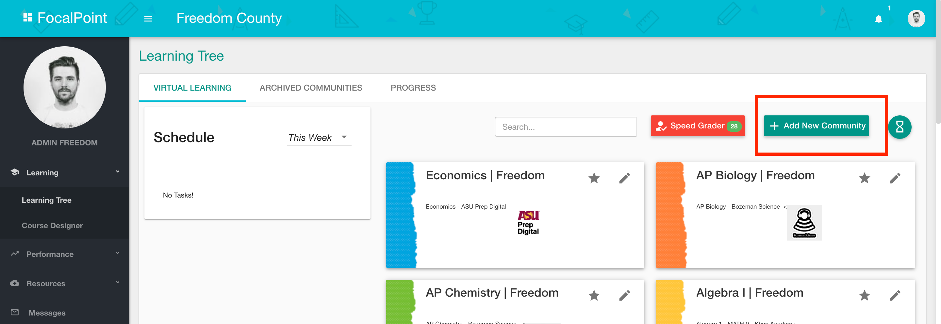The image size is (941, 324).
Task: Star the AP Biology | Freedom community
Action: click(x=864, y=178)
